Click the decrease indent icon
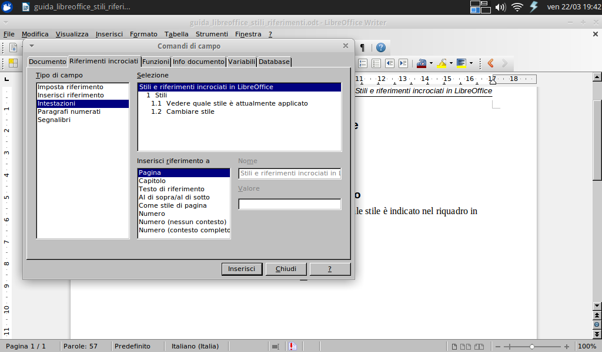The image size is (602, 352). (390, 63)
